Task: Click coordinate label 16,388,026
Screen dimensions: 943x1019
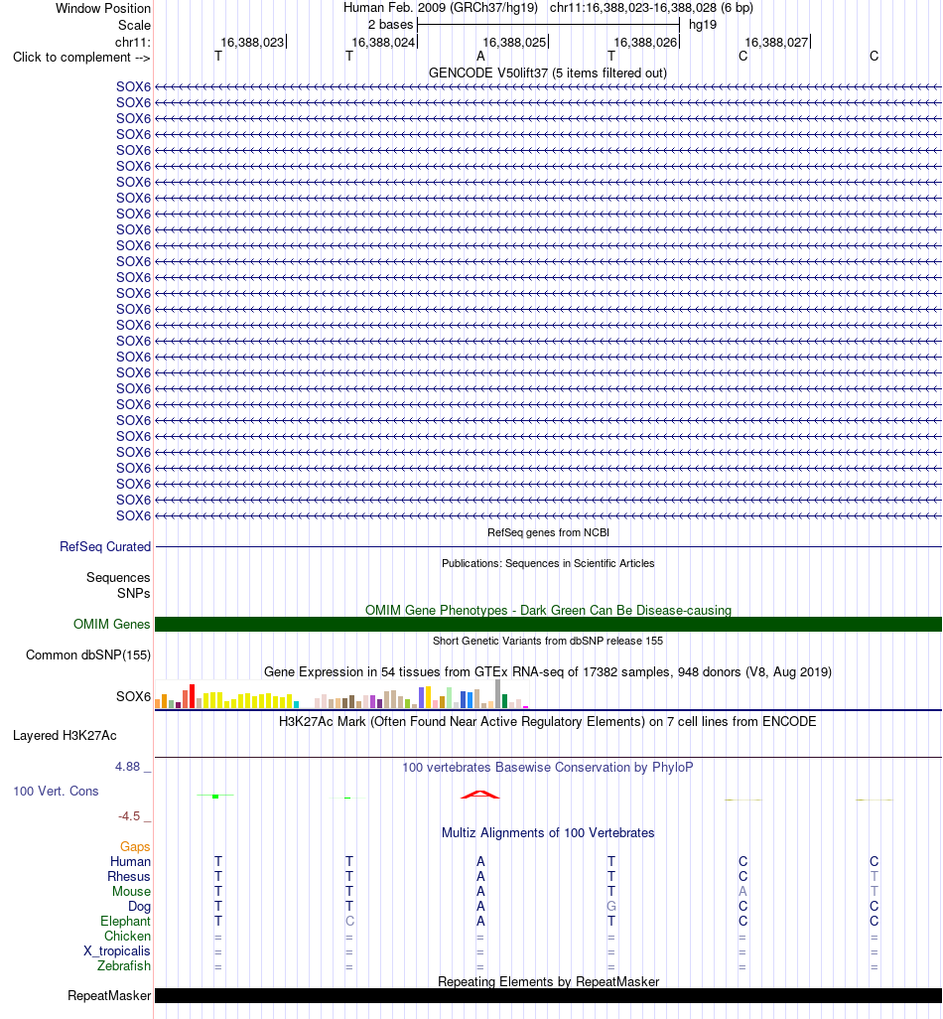Action: [645, 43]
